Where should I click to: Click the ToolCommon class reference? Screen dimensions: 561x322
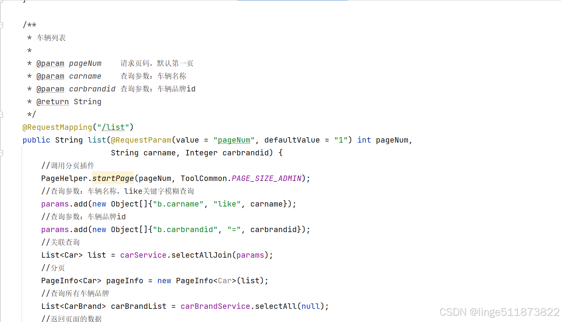tap(204, 178)
